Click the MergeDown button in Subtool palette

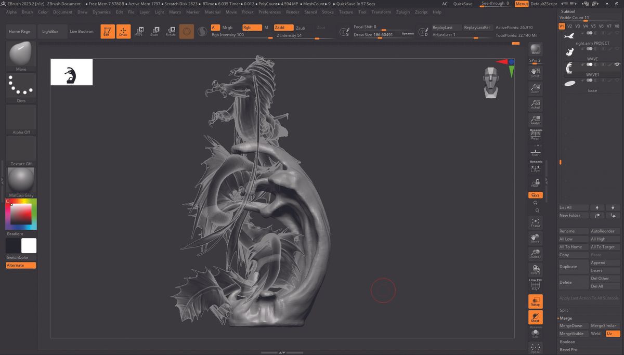click(573, 325)
